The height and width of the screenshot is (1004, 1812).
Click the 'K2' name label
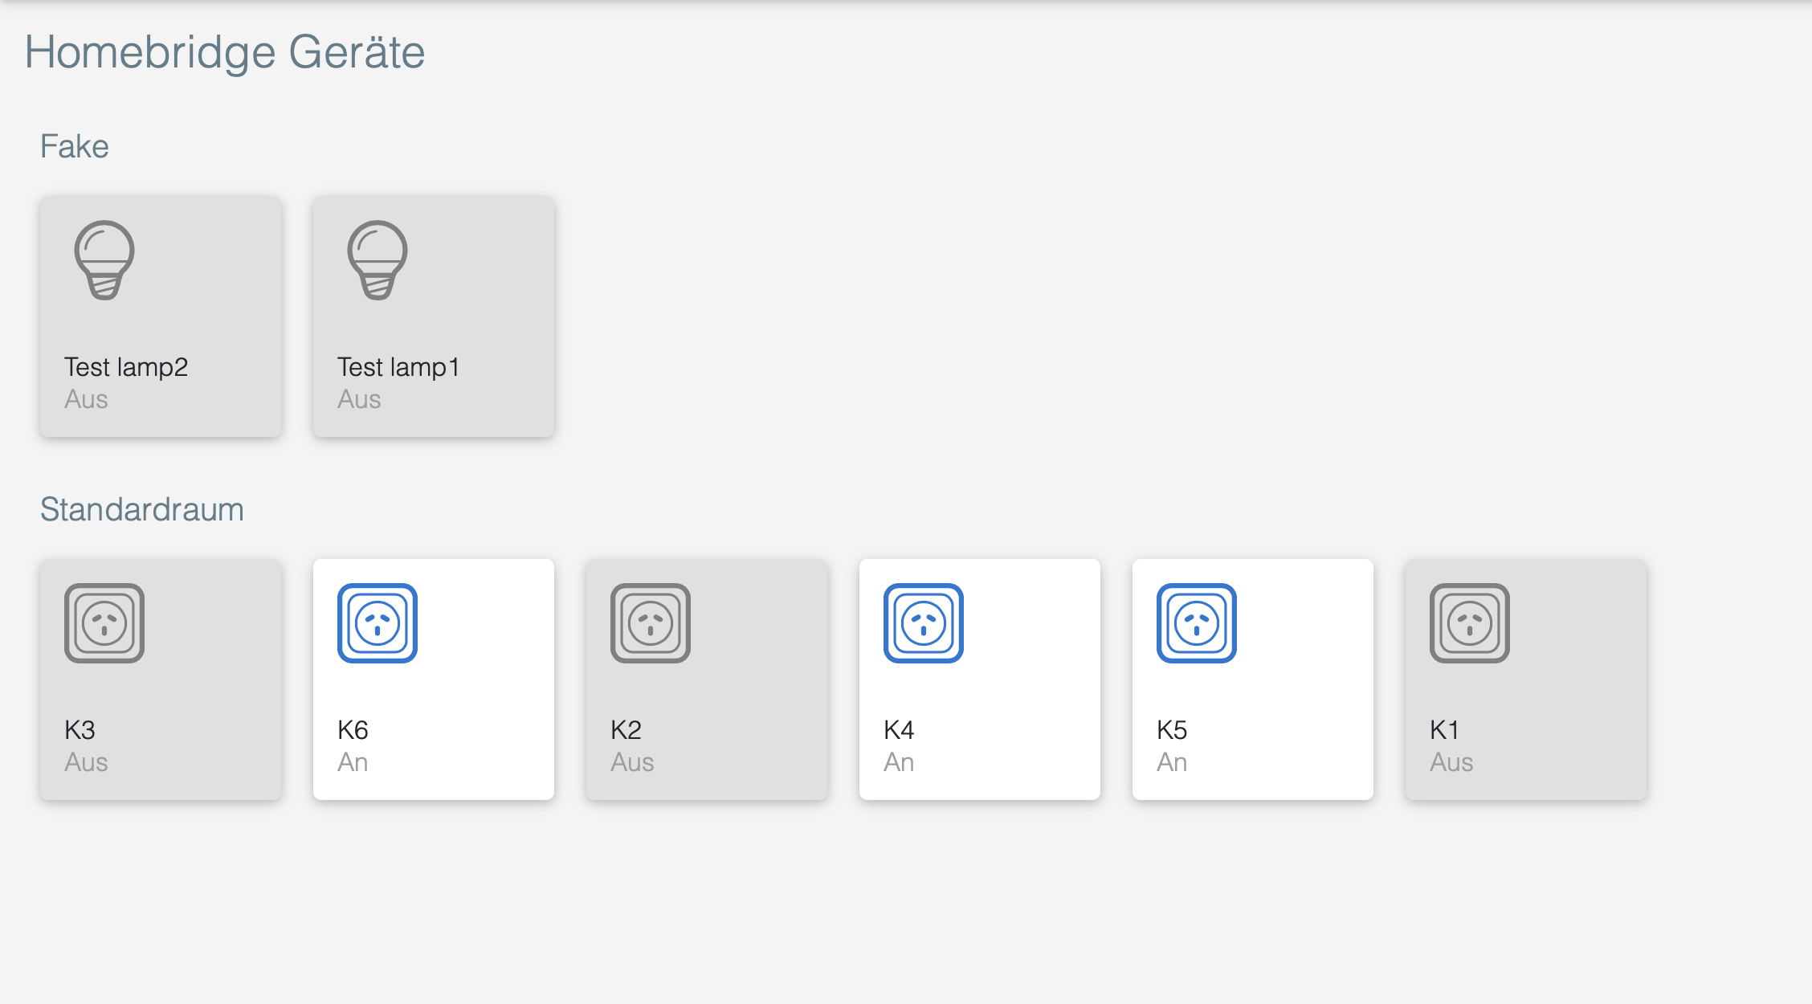(x=626, y=730)
